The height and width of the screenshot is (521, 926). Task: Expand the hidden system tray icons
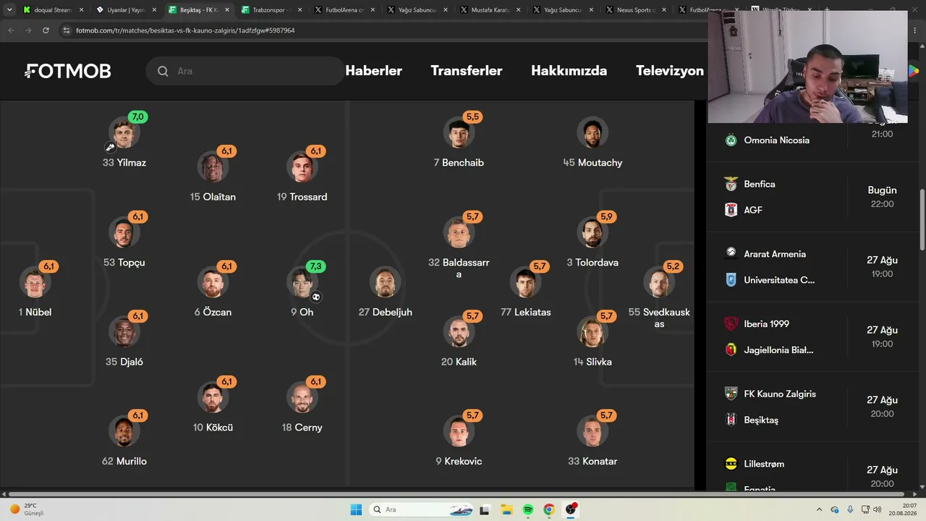coord(819,509)
